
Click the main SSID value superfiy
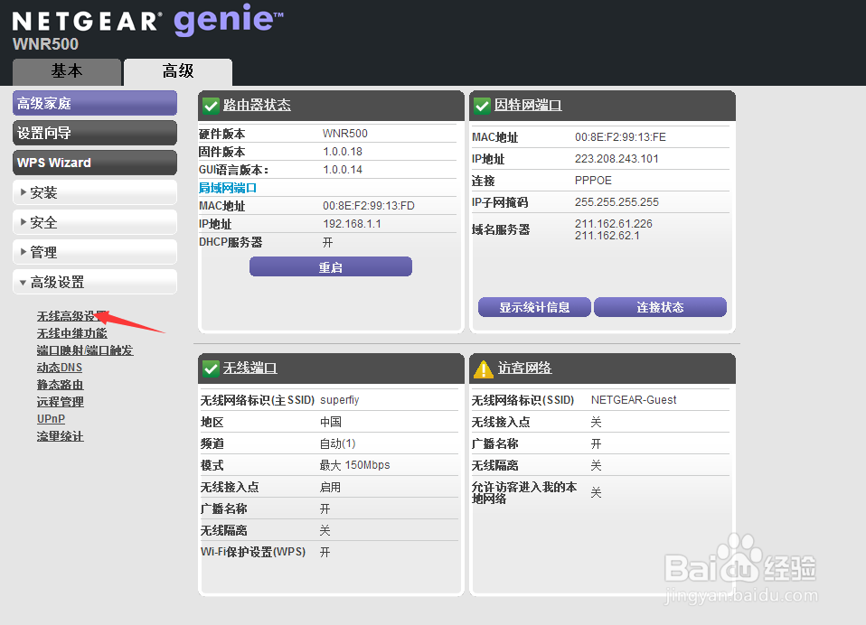(339, 400)
